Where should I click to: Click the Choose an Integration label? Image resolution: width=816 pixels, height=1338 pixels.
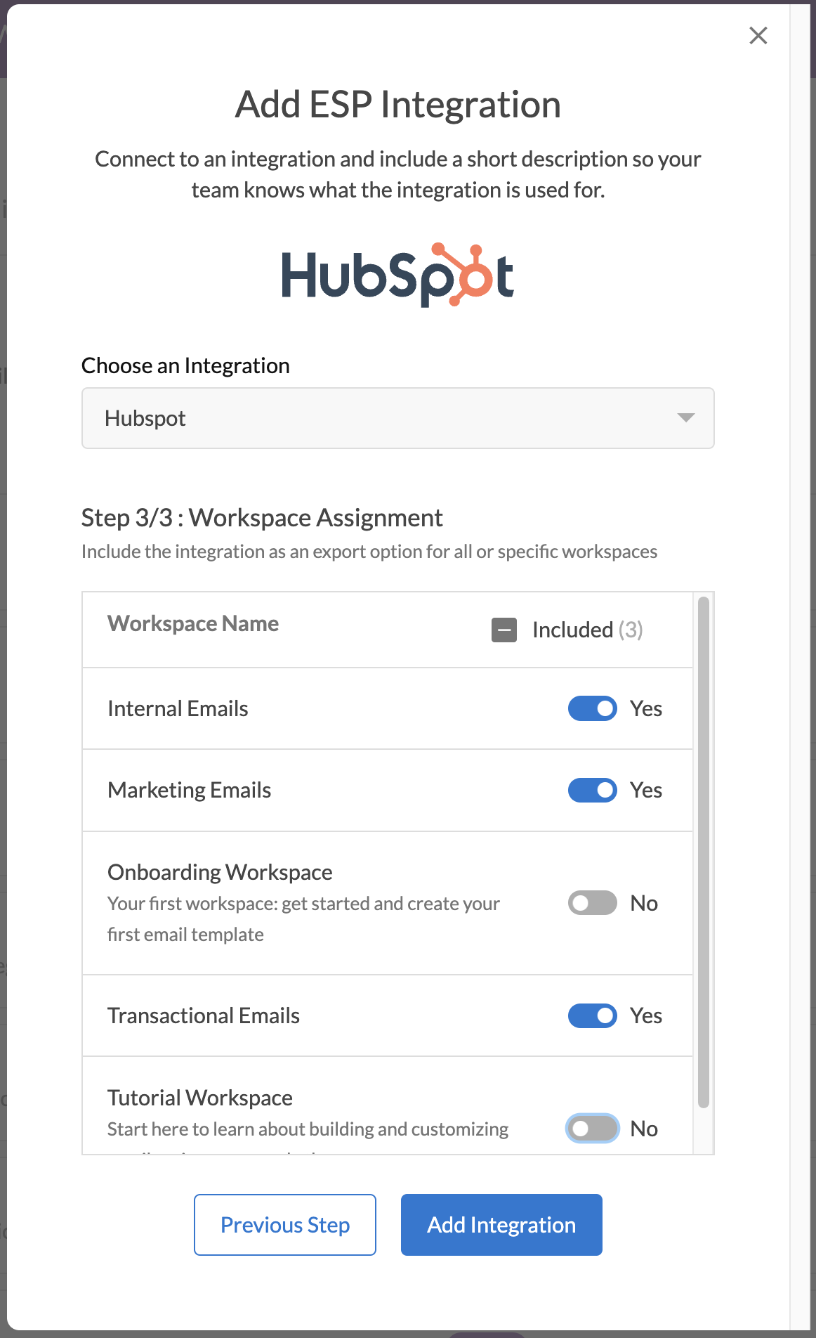185,365
